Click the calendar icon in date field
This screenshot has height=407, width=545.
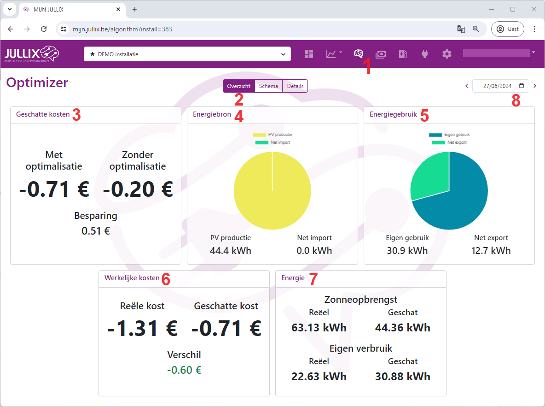[522, 86]
